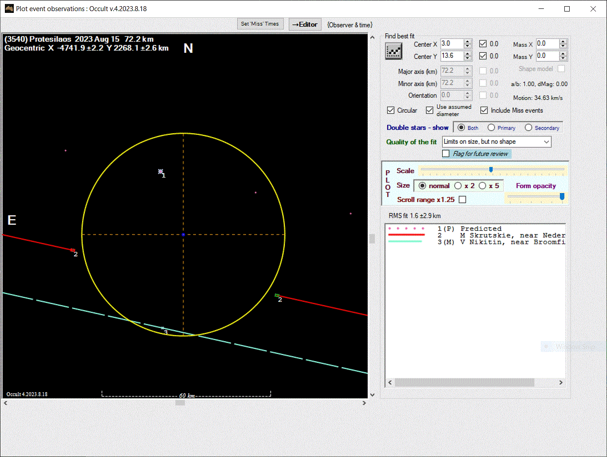Image resolution: width=607 pixels, height=457 pixels.
Task: Click the Center X value field
Action: (x=452, y=43)
